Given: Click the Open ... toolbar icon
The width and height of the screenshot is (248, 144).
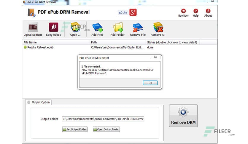Looking at the screenshot, I should pos(75,29).
